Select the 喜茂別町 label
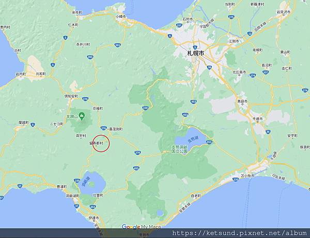Viewport: 310px width, 238px height. click(x=116, y=129)
